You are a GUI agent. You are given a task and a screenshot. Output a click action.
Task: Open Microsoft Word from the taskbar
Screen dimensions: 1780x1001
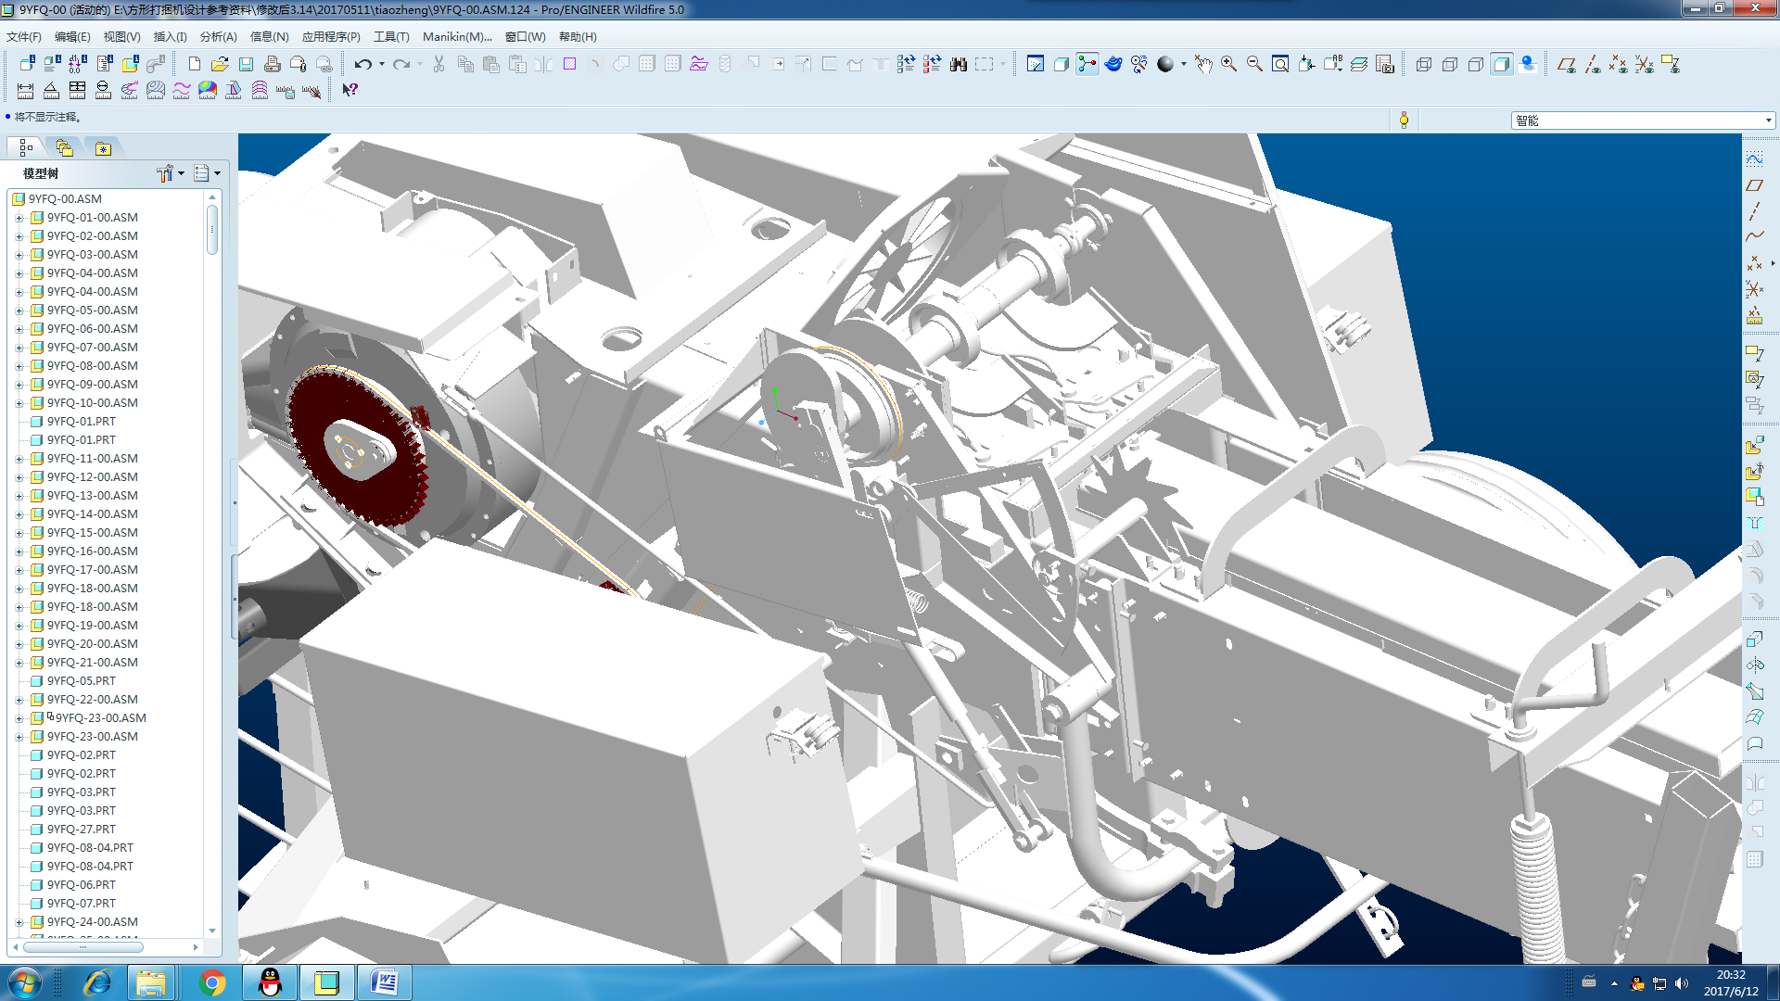coord(384,982)
